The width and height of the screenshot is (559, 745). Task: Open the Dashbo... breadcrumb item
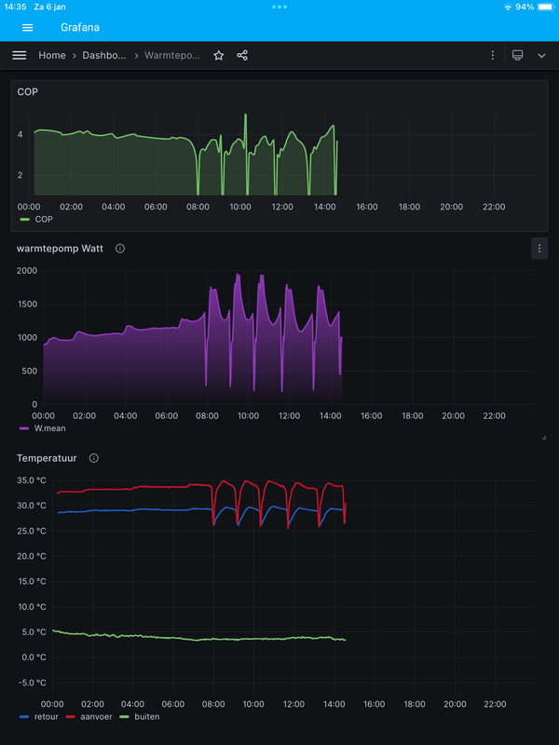click(103, 56)
